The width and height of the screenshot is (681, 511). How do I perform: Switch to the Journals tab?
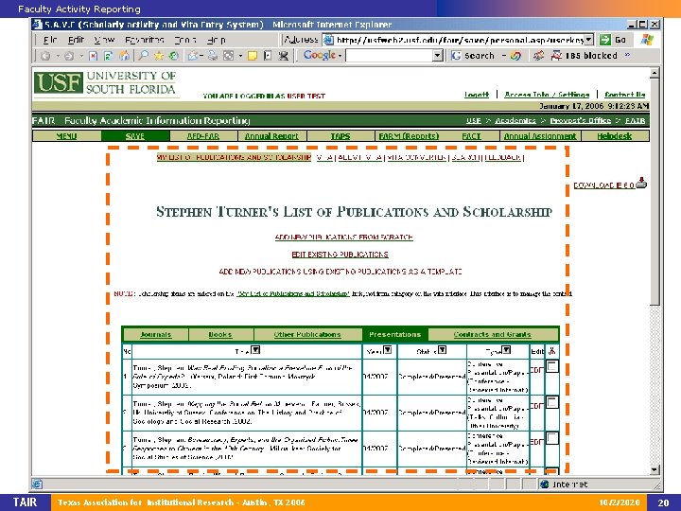coord(156,335)
